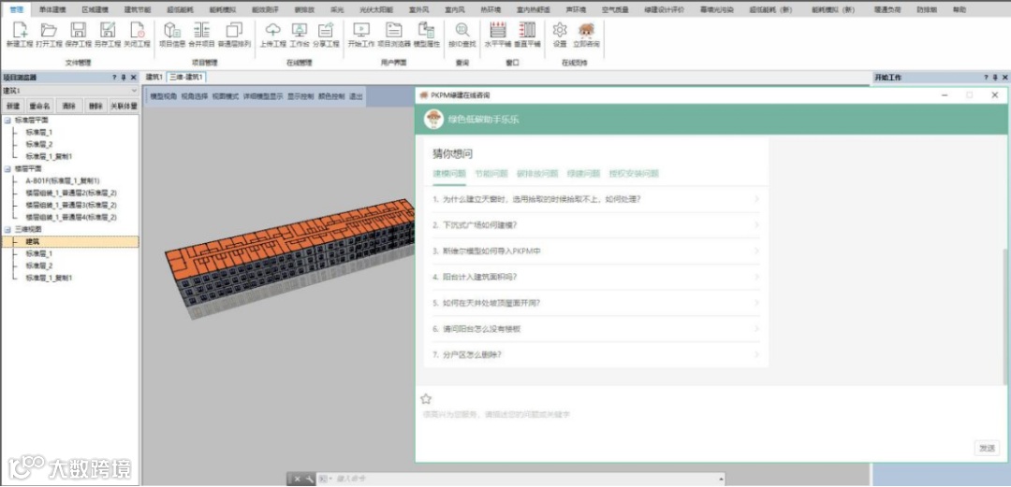Click the 发送 send button
This screenshot has height=487, width=1011.
987,448
